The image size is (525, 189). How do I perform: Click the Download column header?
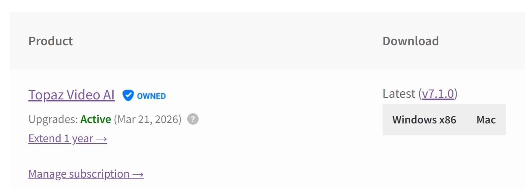click(x=410, y=41)
